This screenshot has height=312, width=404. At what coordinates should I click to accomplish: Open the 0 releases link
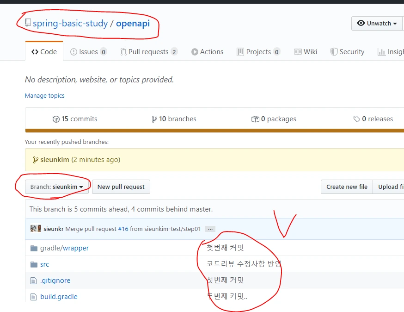pyautogui.click(x=373, y=119)
